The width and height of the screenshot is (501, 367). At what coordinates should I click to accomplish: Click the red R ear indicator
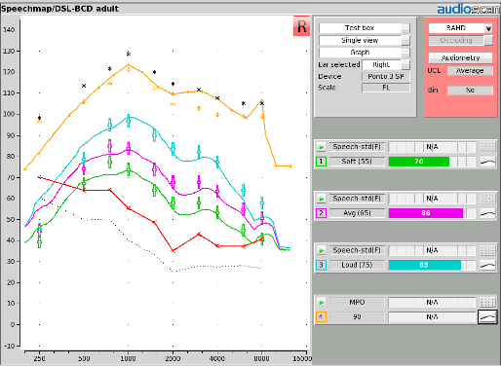301,26
